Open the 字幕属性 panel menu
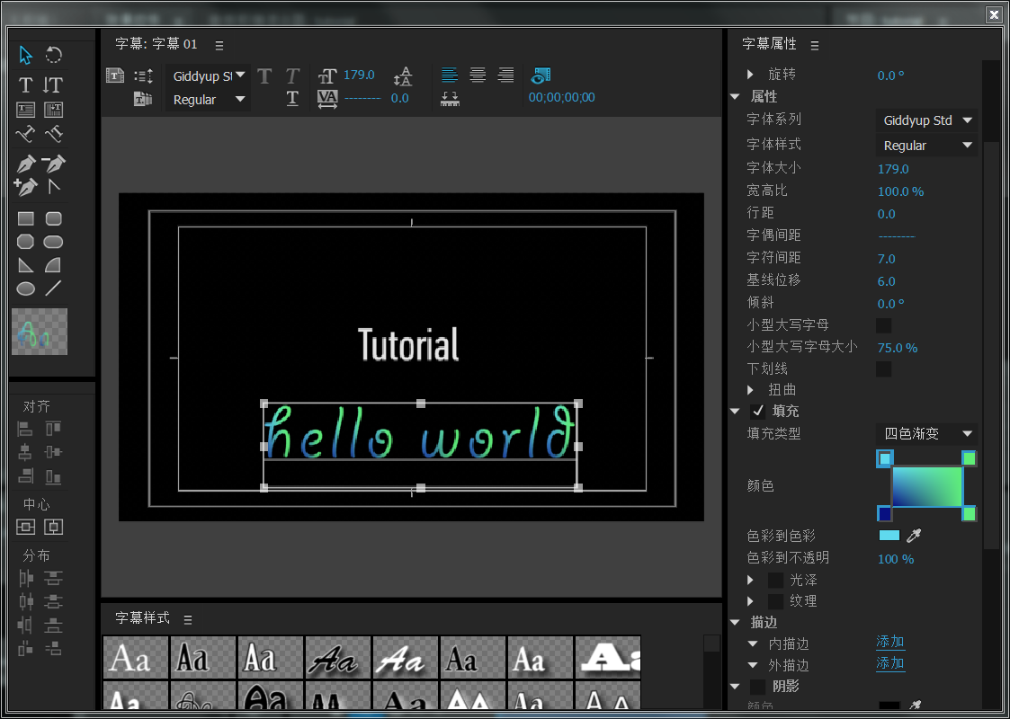The width and height of the screenshot is (1010, 719). (815, 45)
